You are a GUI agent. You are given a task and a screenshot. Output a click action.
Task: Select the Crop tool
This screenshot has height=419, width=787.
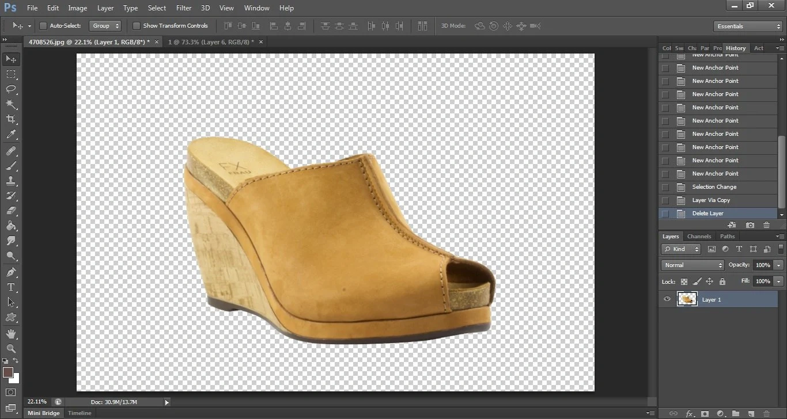click(x=12, y=119)
